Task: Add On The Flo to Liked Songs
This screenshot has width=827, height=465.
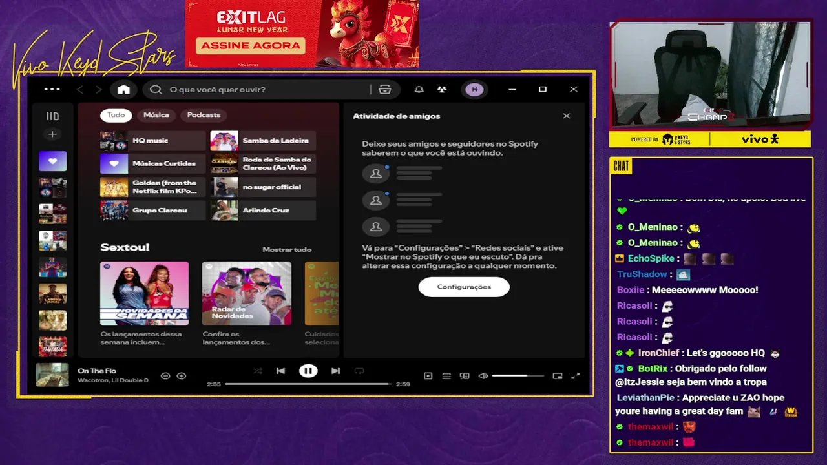Action: [182, 376]
